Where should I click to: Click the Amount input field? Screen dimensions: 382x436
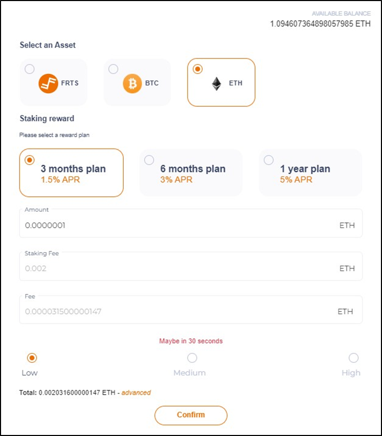[191, 223]
